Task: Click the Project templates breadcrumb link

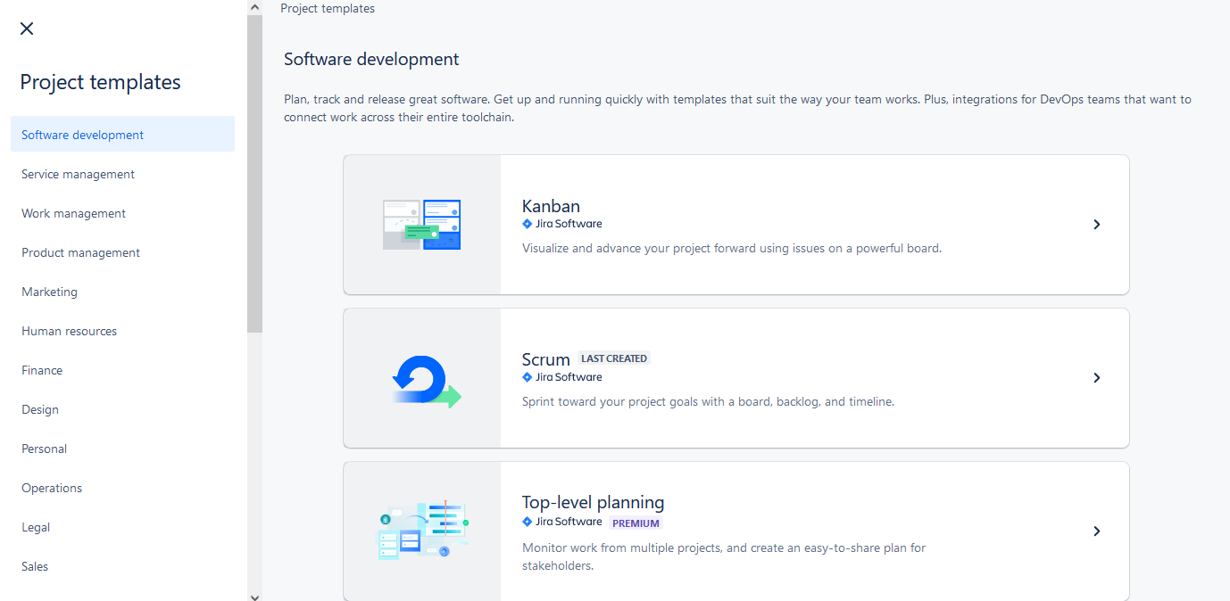Action: click(327, 8)
